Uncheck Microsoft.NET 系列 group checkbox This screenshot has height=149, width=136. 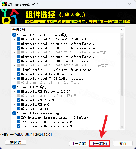(14, 87)
